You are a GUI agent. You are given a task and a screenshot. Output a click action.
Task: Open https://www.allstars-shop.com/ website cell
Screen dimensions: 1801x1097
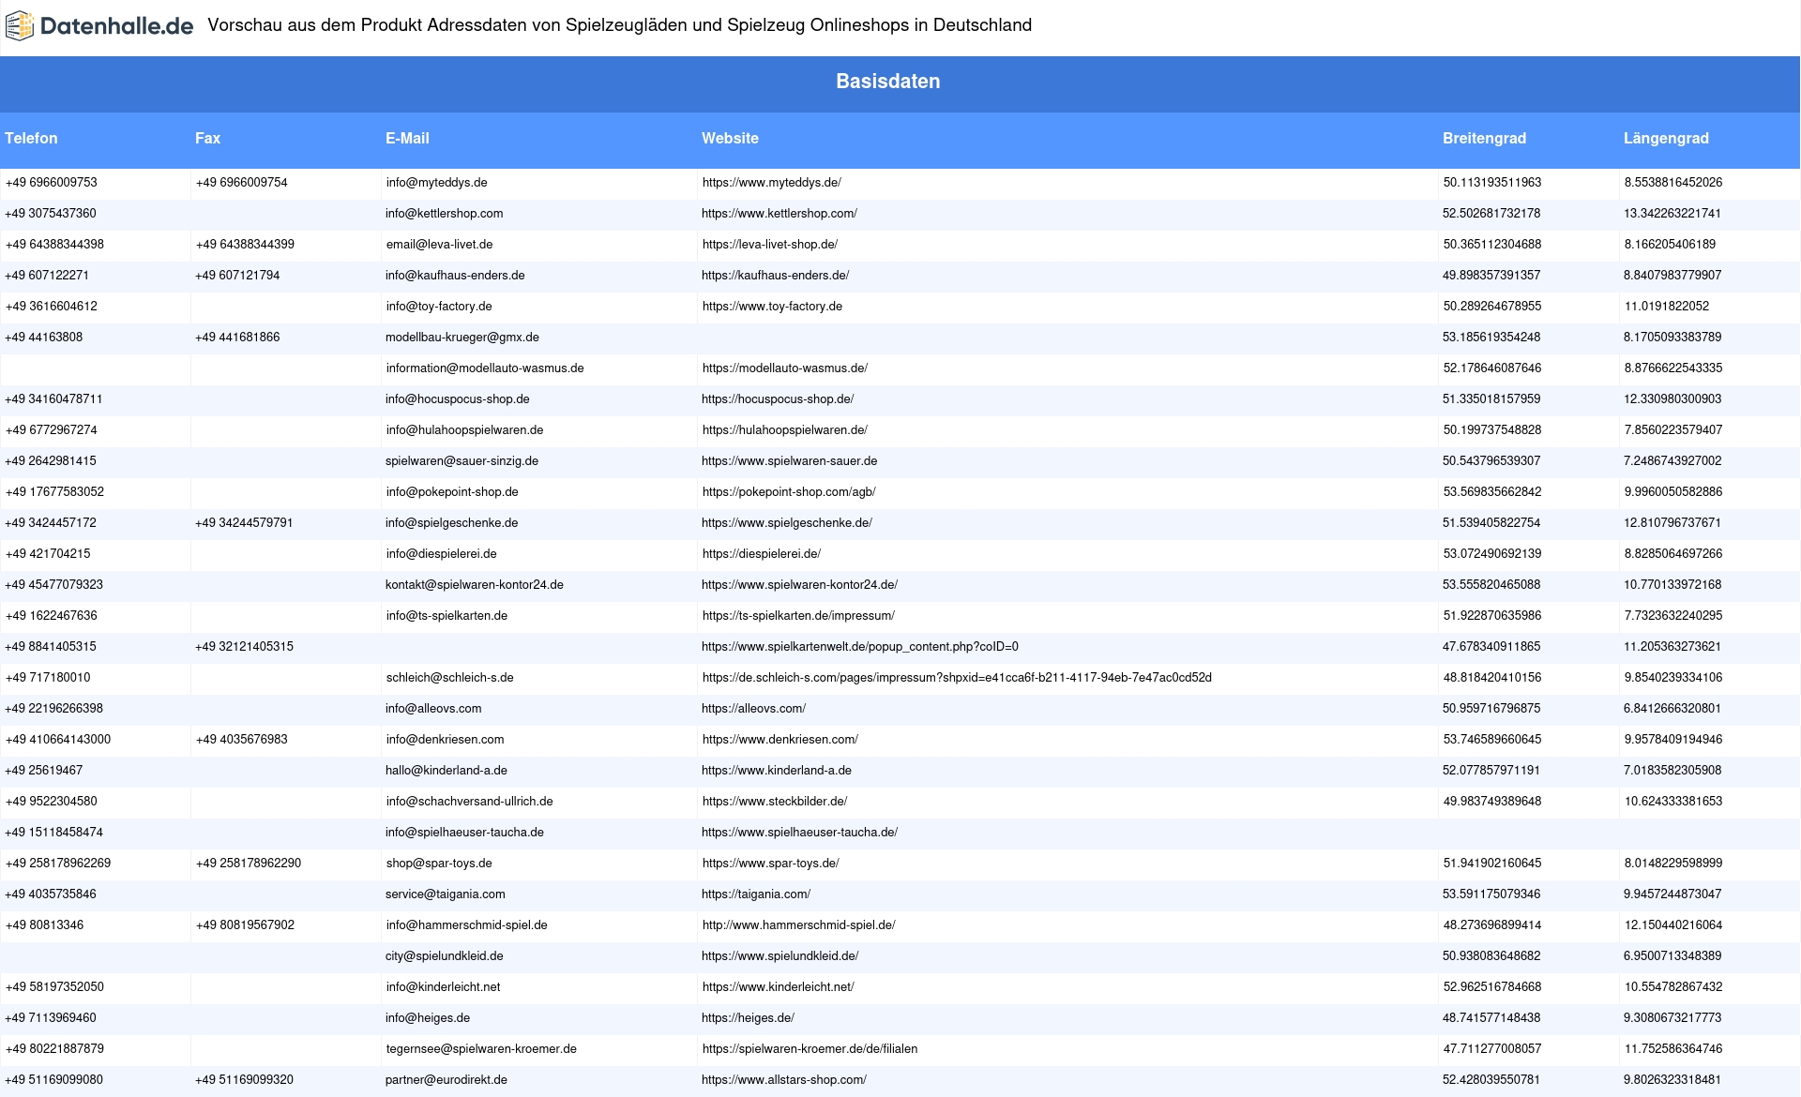tap(784, 1080)
